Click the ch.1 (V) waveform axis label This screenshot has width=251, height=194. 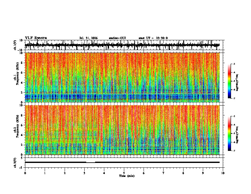pos(15,45)
